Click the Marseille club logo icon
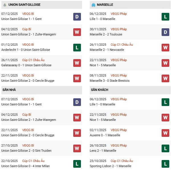The image size is (171, 170). coord(93,5)
